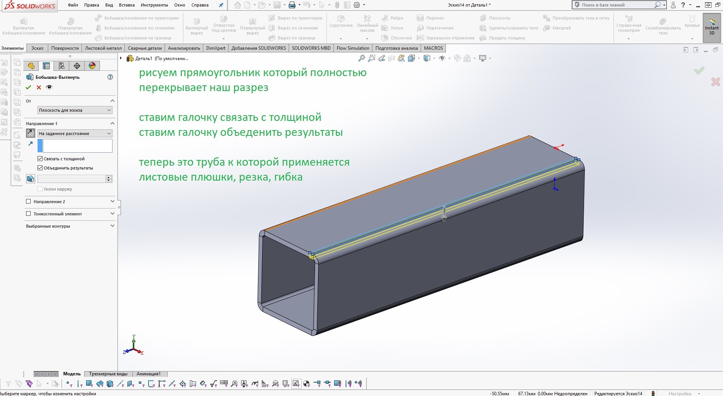The height and width of the screenshot is (396, 723).
Task: Open the Файл menu
Action: [x=73, y=5]
